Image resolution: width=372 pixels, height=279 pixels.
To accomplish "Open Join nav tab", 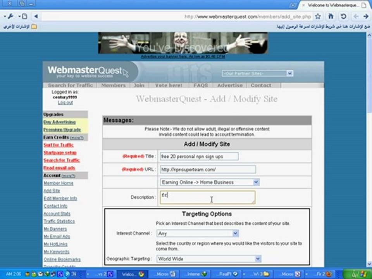I will click(139, 85).
